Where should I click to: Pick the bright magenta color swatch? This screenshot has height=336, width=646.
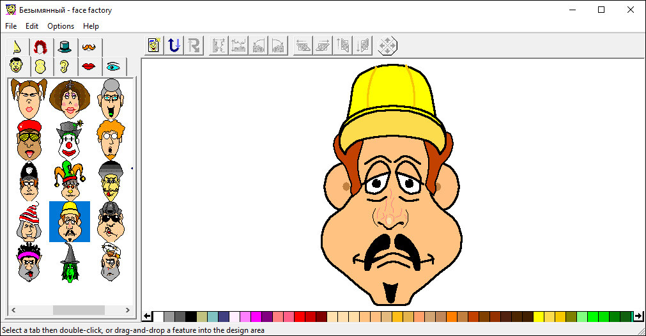[x=256, y=317]
